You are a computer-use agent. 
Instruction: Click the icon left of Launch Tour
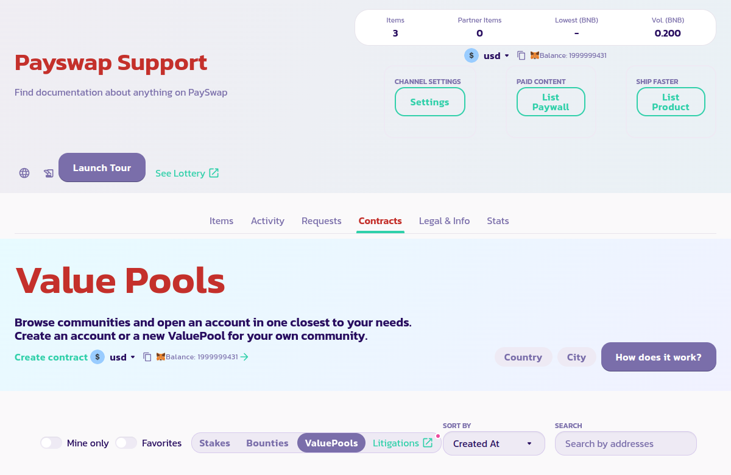[x=49, y=173]
